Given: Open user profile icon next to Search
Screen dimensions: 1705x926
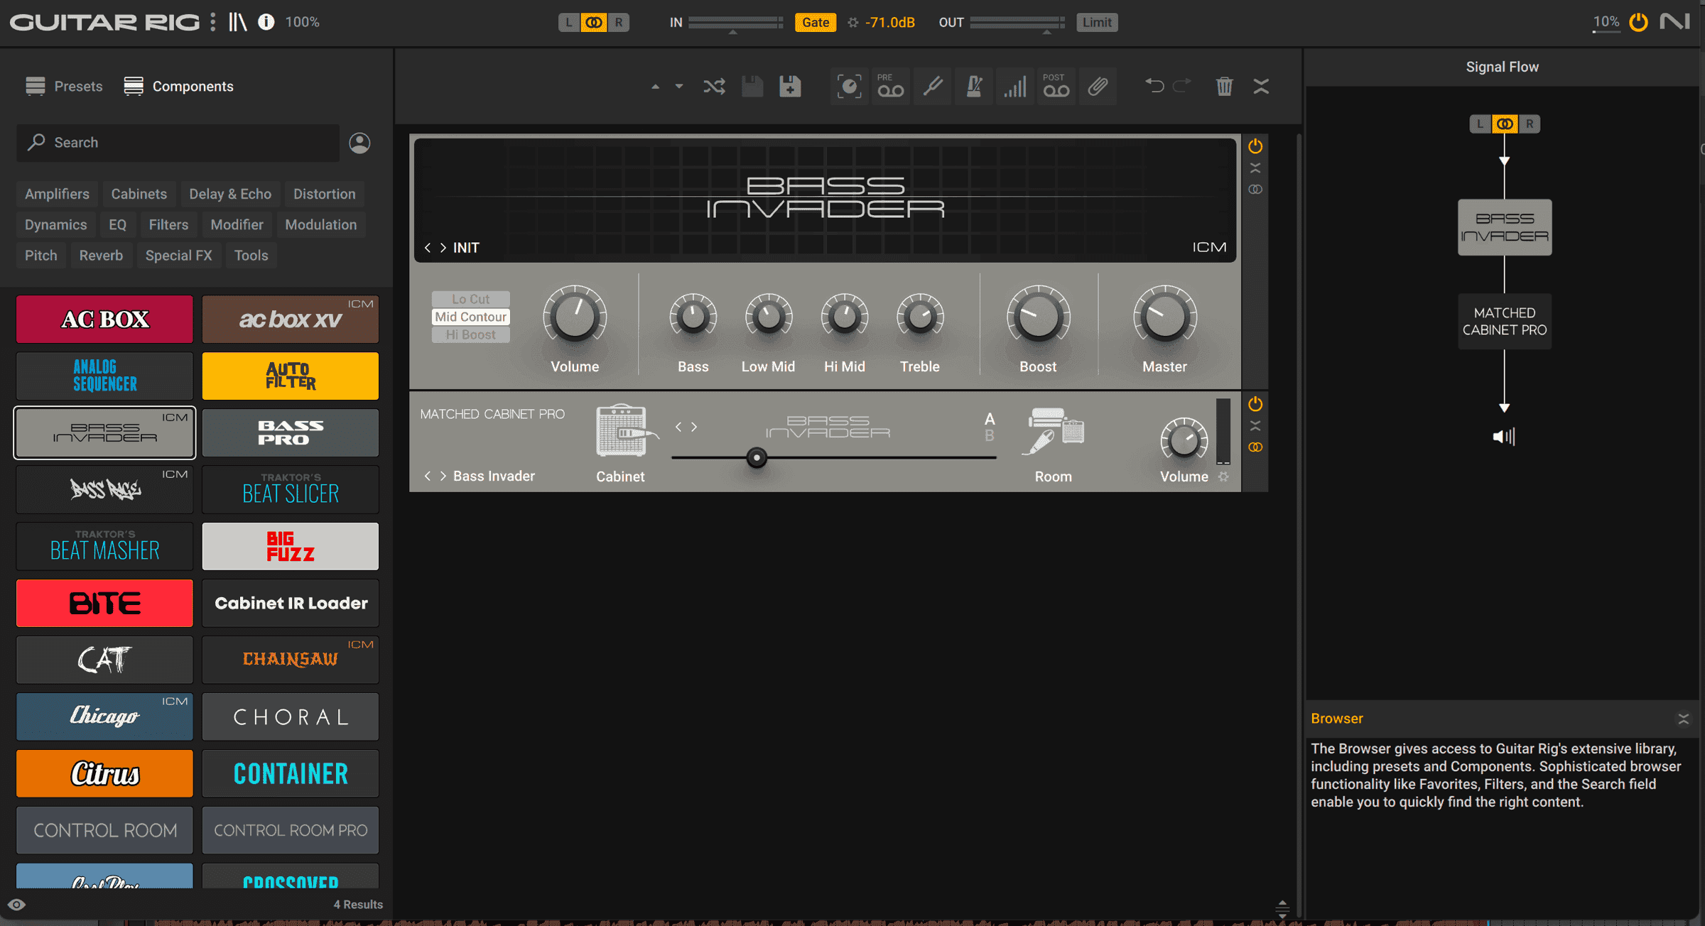Looking at the screenshot, I should click(x=359, y=143).
